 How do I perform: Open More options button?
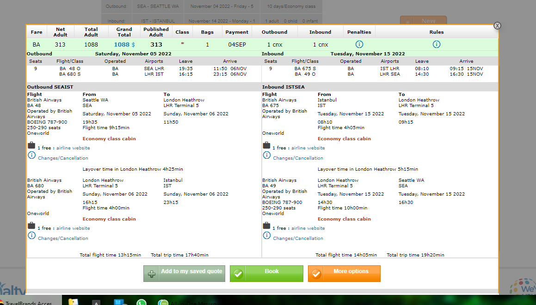(x=344, y=273)
